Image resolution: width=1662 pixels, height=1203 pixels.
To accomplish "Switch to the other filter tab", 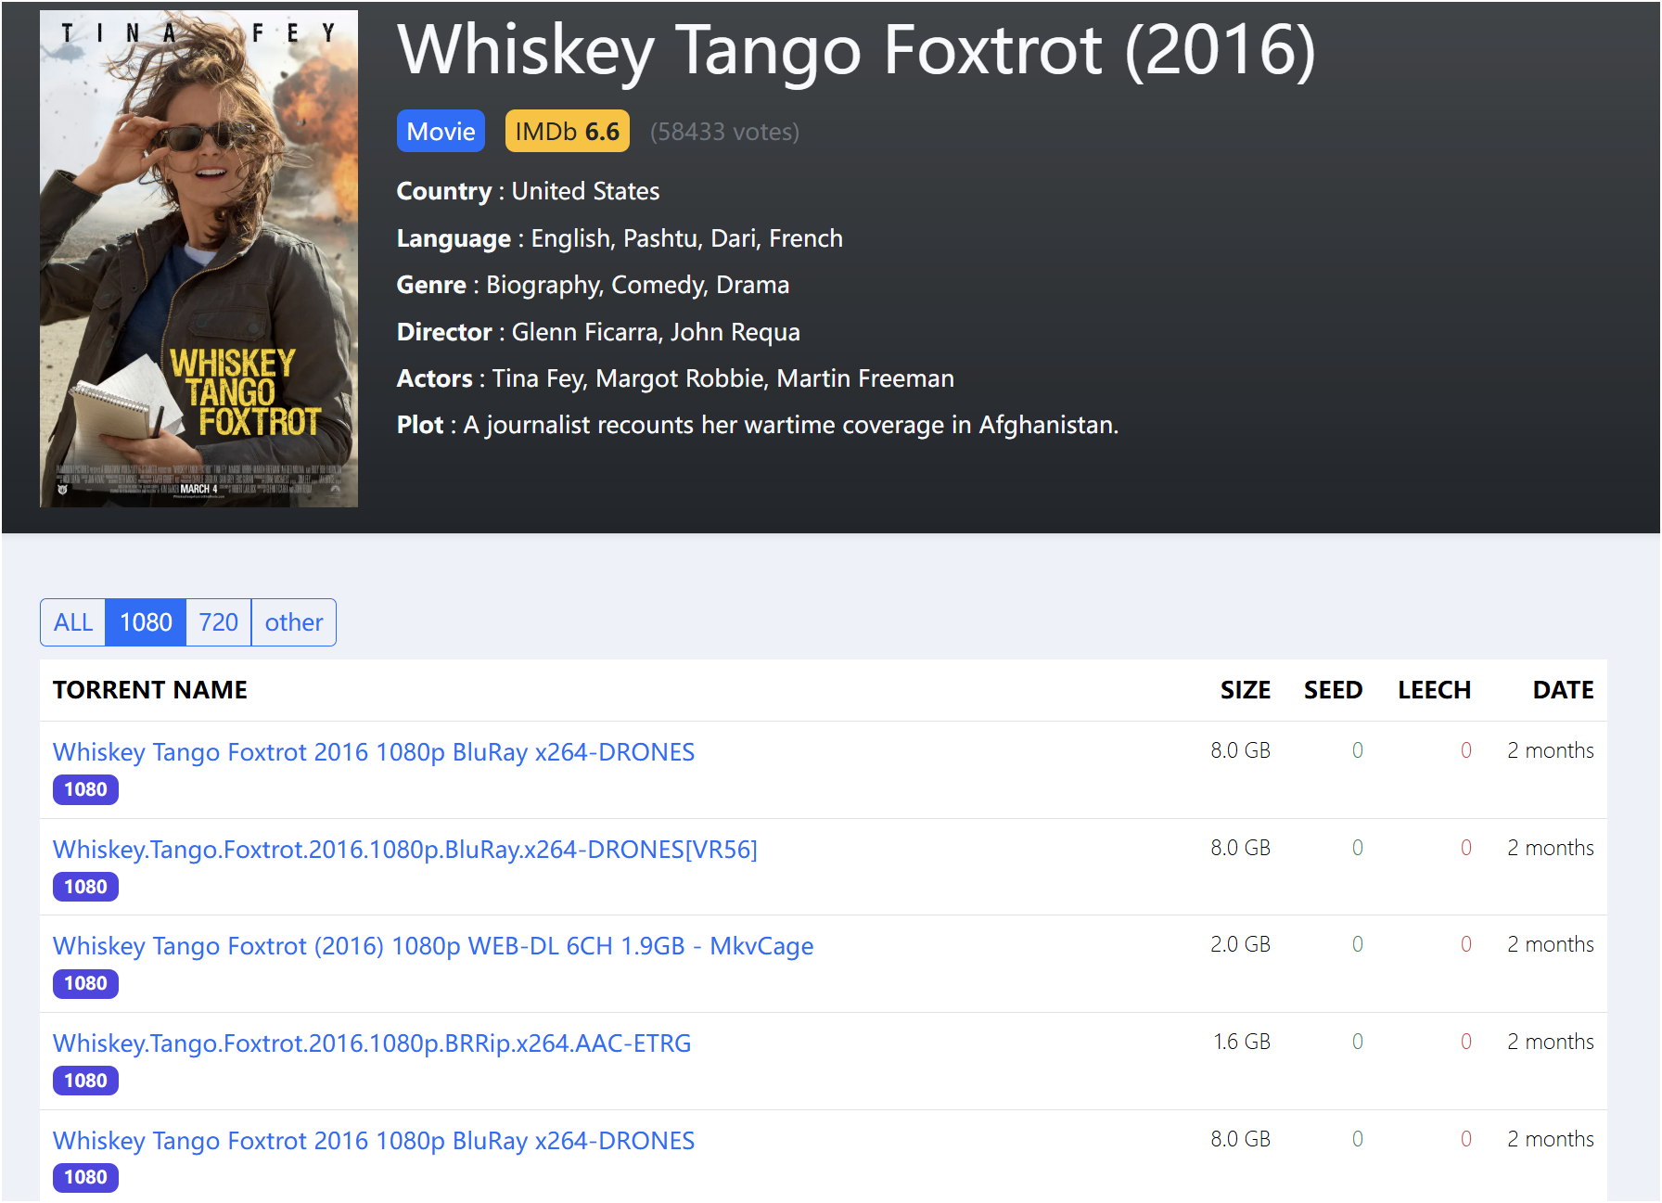I will pyautogui.click(x=294, y=622).
